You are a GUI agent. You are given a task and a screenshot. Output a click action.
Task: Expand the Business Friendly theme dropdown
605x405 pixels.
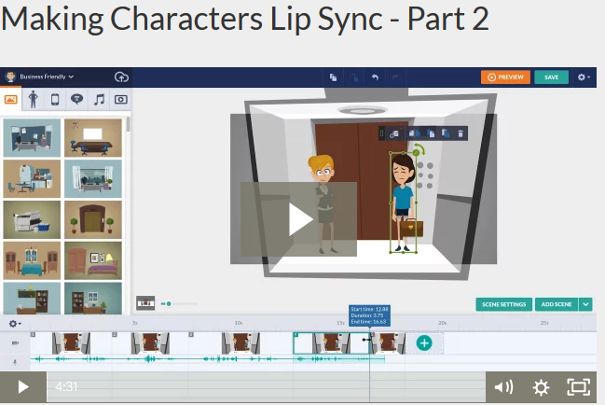[47, 77]
